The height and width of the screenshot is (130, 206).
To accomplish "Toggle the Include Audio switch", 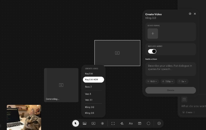I will (152, 51).
